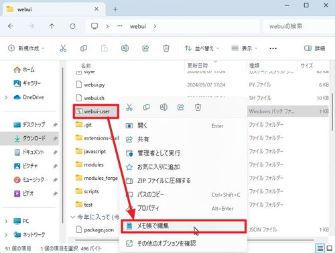This screenshot has width=335, height=253.
Task: Click the Cut icon in the top toolbar
Action: (x=63, y=48)
